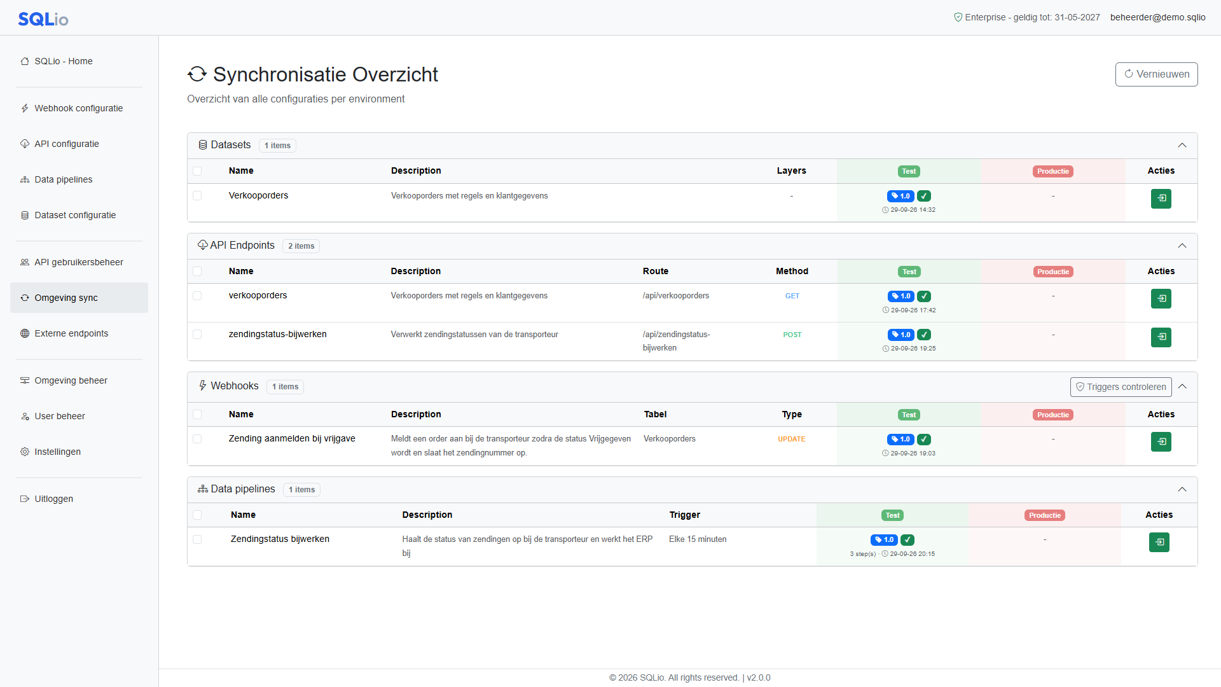Click version 1.0 tag for zendingstatus-bijwerken endpoint
This screenshot has height=687, width=1221.
tap(901, 335)
